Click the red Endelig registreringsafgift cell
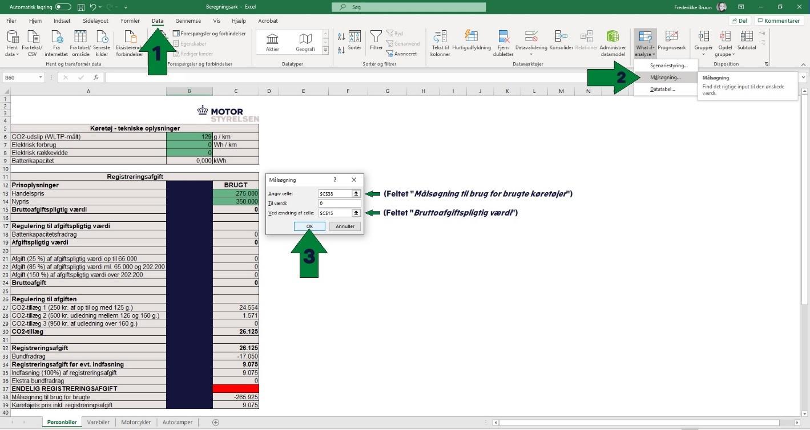Viewport: 810px width, 430px height. 235,388
